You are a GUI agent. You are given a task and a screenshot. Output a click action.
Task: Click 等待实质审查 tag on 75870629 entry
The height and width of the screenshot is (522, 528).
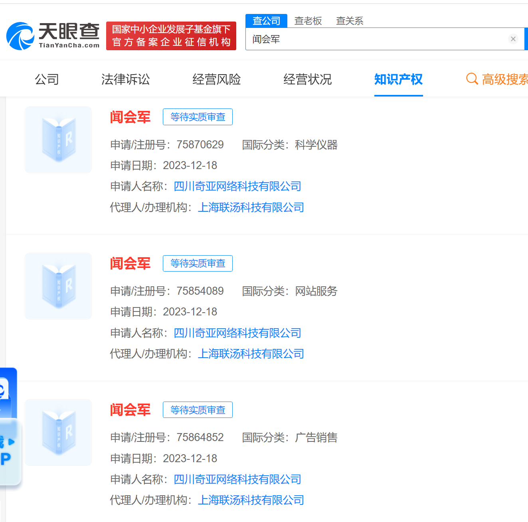click(x=198, y=117)
